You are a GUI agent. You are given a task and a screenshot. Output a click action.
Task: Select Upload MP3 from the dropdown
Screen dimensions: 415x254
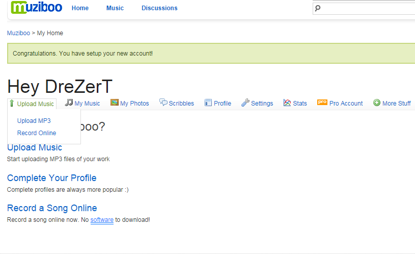click(x=34, y=121)
